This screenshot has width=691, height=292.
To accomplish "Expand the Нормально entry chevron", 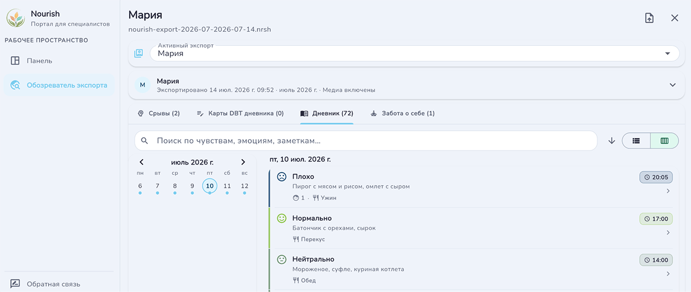I will pos(668,233).
